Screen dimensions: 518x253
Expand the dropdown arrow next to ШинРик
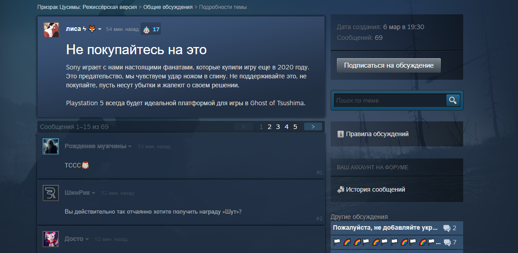point(93,193)
